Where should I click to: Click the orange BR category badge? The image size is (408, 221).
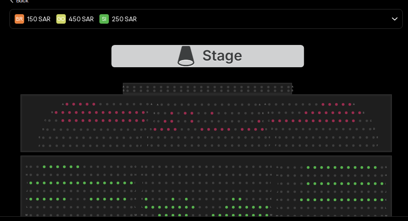click(x=19, y=19)
